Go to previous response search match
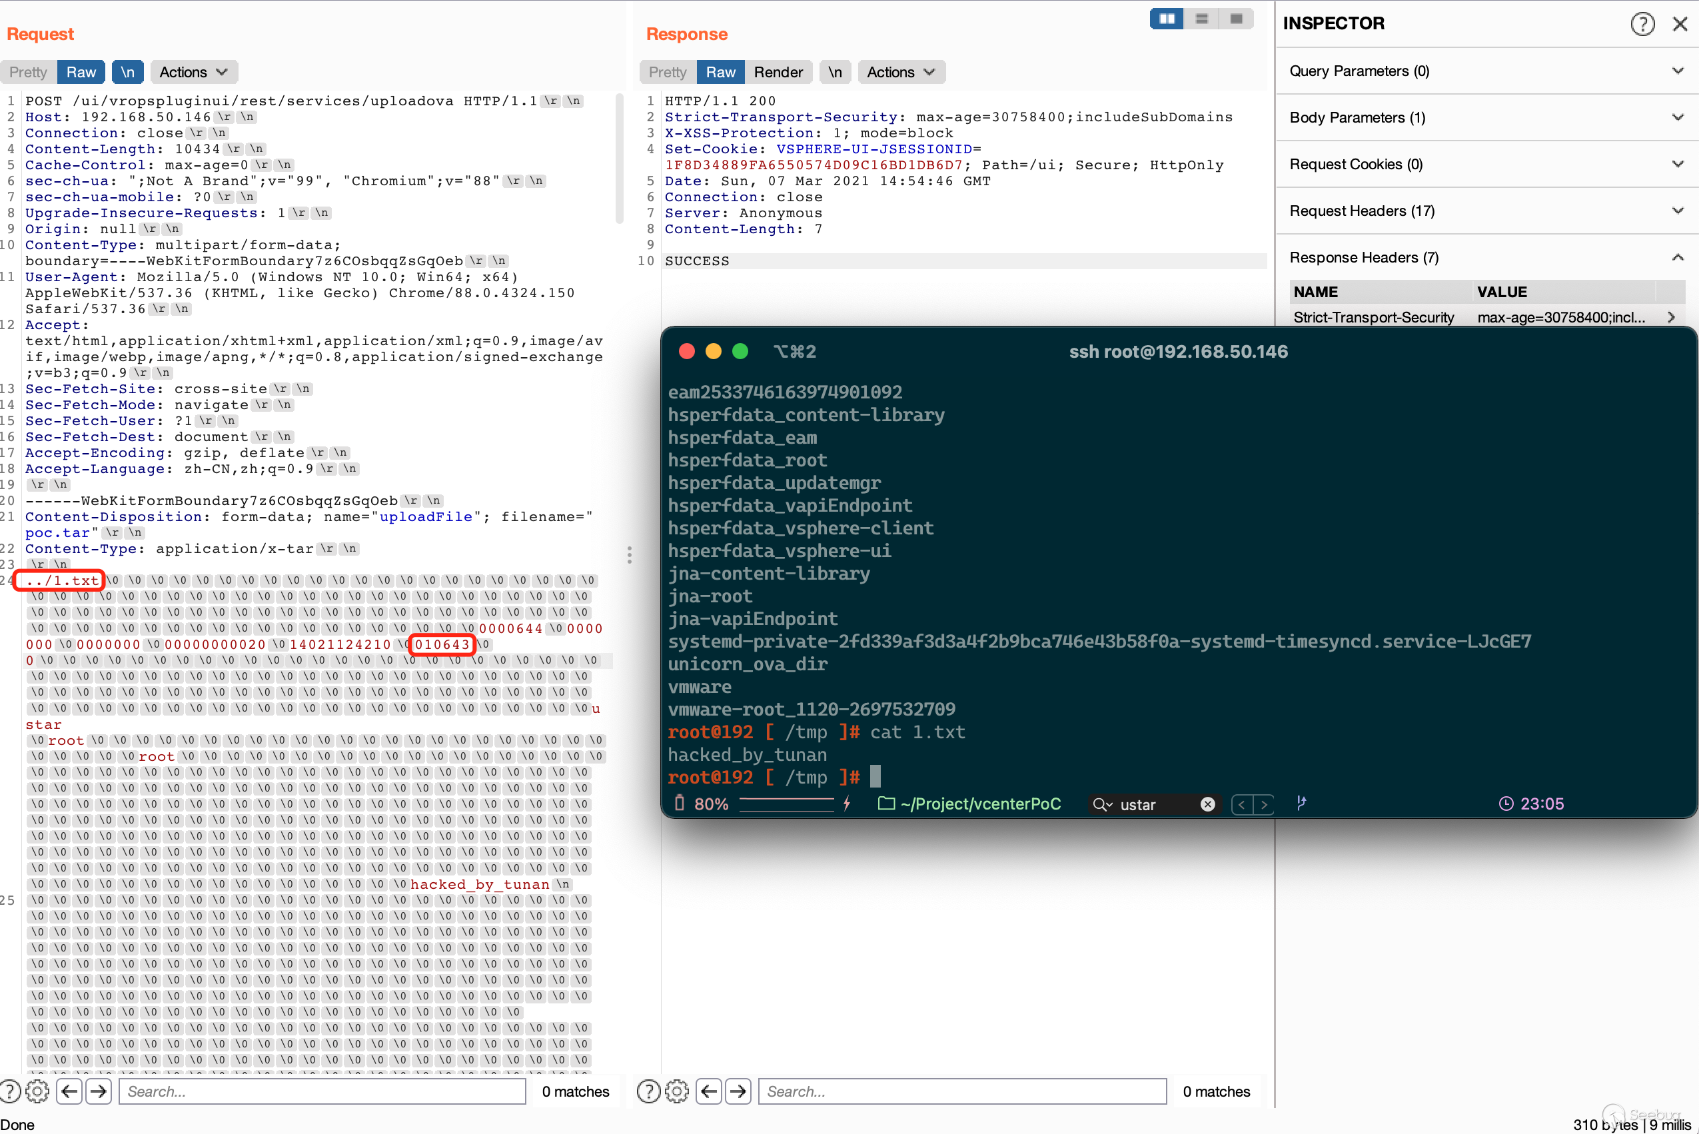Viewport: 1699px width, 1134px height. click(x=710, y=1091)
